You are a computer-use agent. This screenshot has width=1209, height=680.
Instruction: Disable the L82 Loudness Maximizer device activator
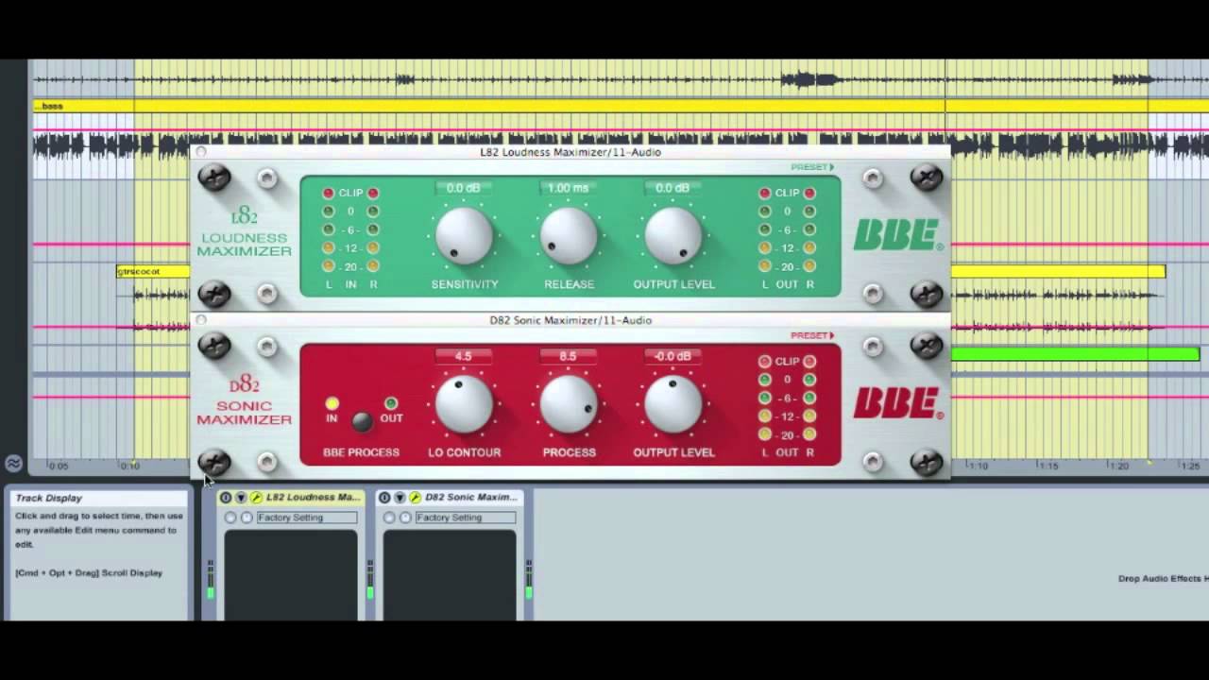click(226, 497)
